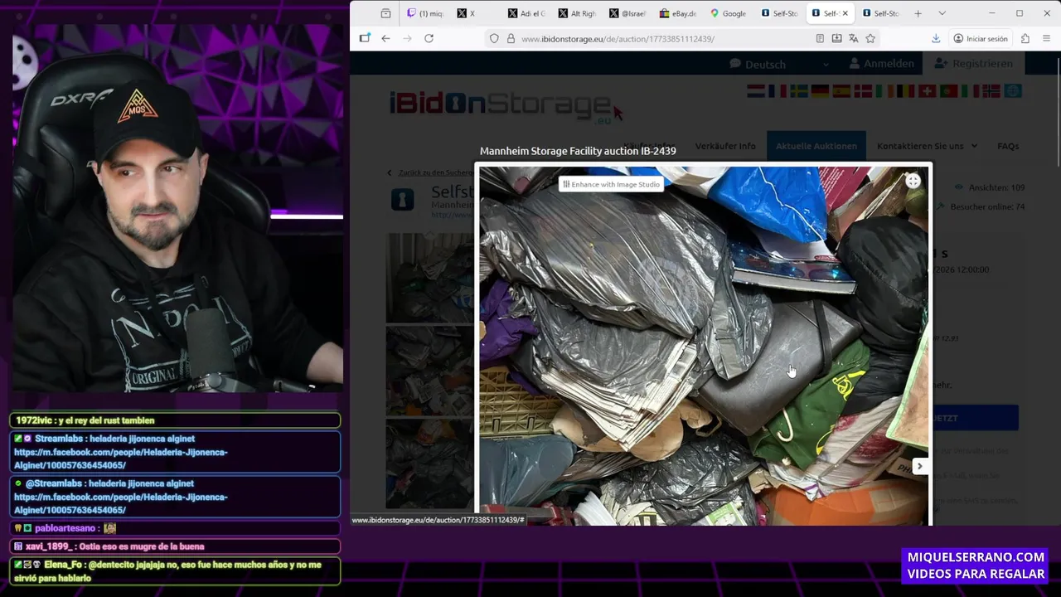Switch to the Adi el G tab
The height and width of the screenshot is (597, 1061).
coord(526,13)
